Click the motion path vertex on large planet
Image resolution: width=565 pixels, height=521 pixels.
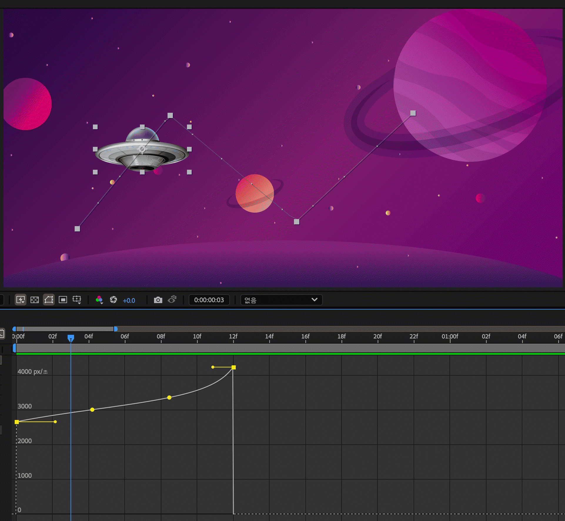coord(413,113)
